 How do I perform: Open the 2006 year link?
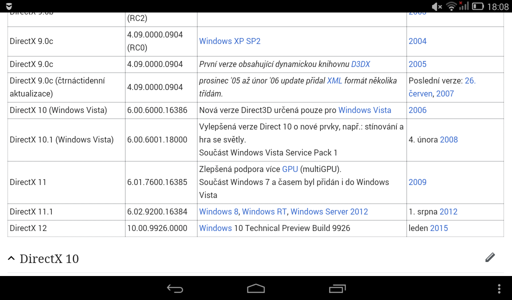[x=417, y=110]
